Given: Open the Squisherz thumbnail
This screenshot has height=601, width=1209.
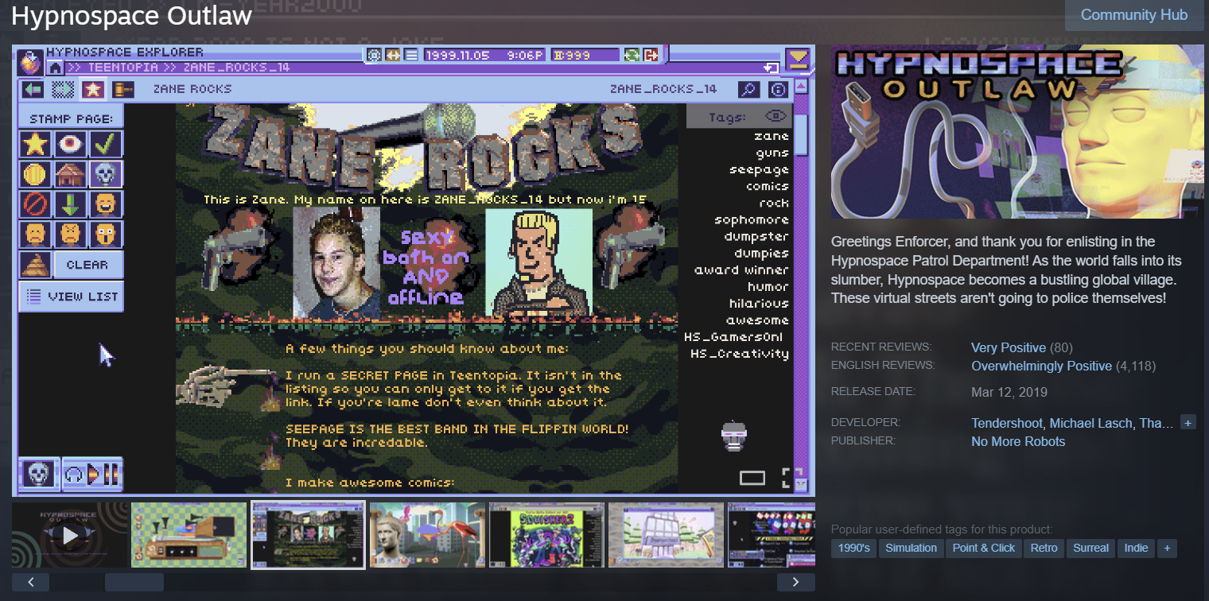Looking at the screenshot, I should pos(547,534).
